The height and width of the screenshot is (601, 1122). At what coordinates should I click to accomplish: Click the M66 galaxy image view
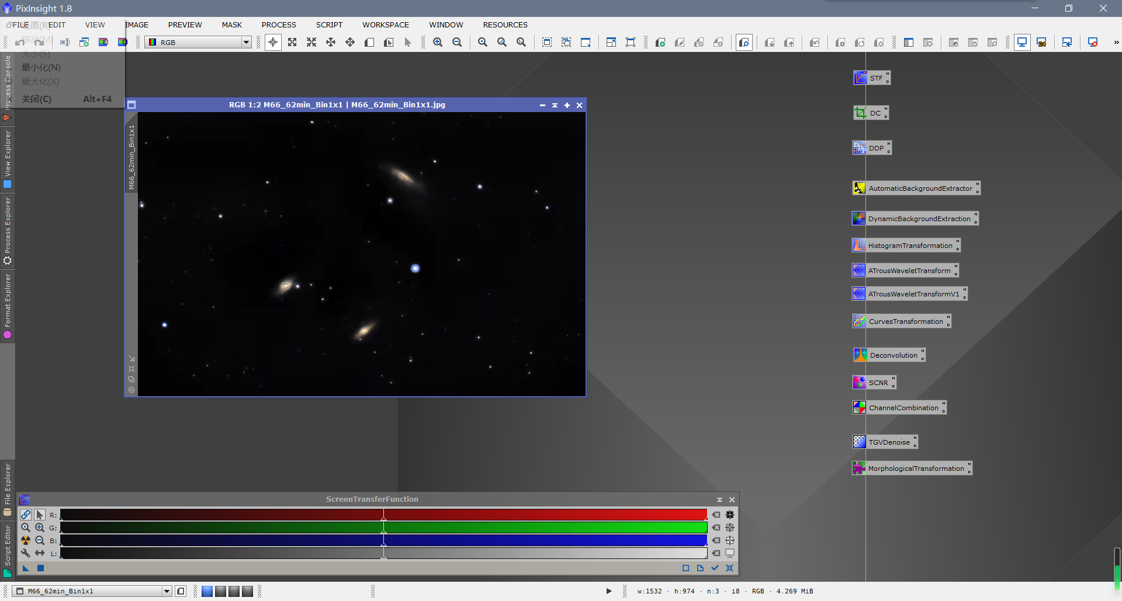pyautogui.click(x=362, y=254)
